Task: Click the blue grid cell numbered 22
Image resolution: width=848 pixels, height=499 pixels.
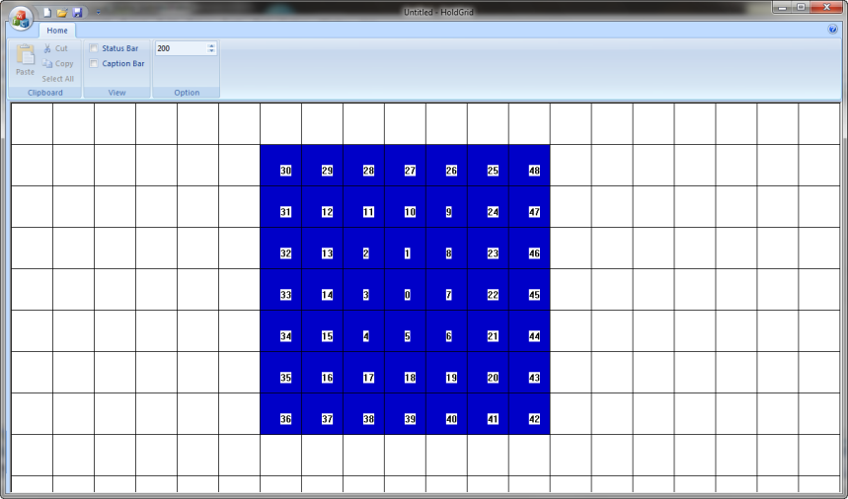Action: [488, 290]
